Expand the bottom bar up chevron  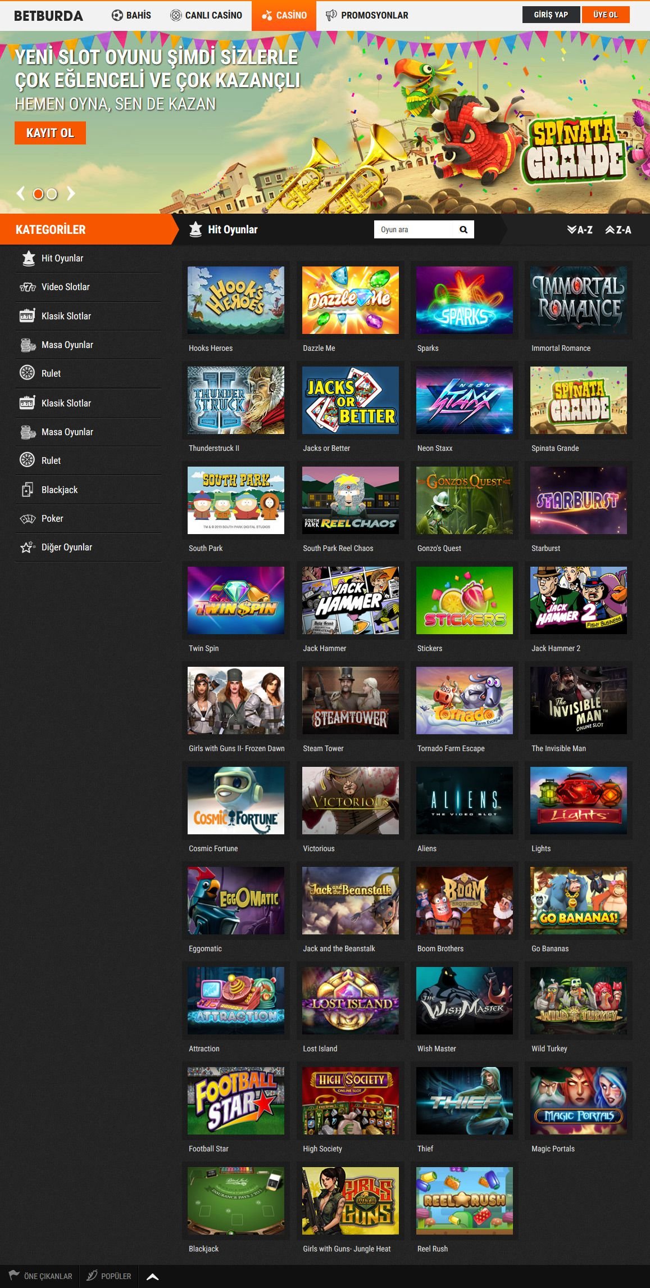click(x=152, y=1277)
